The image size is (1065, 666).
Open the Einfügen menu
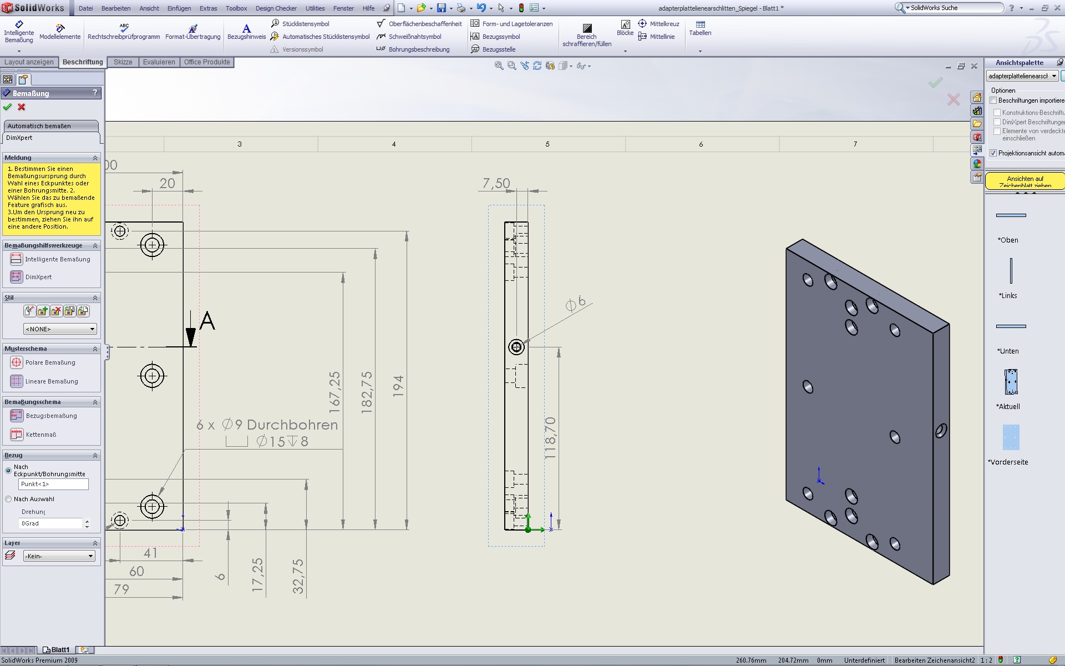(x=179, y=8)
